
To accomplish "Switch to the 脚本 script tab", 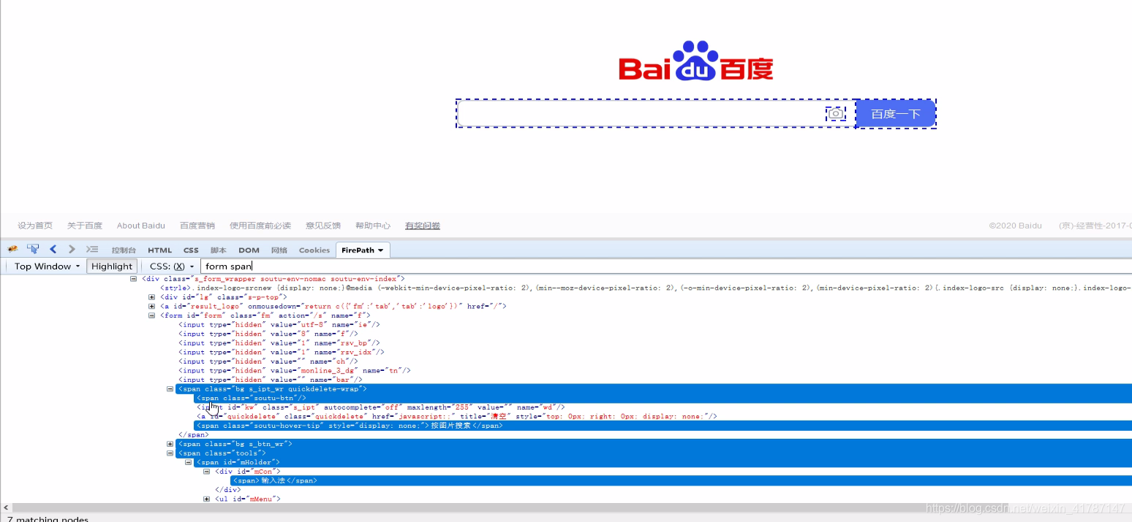I will coord(219,250).
